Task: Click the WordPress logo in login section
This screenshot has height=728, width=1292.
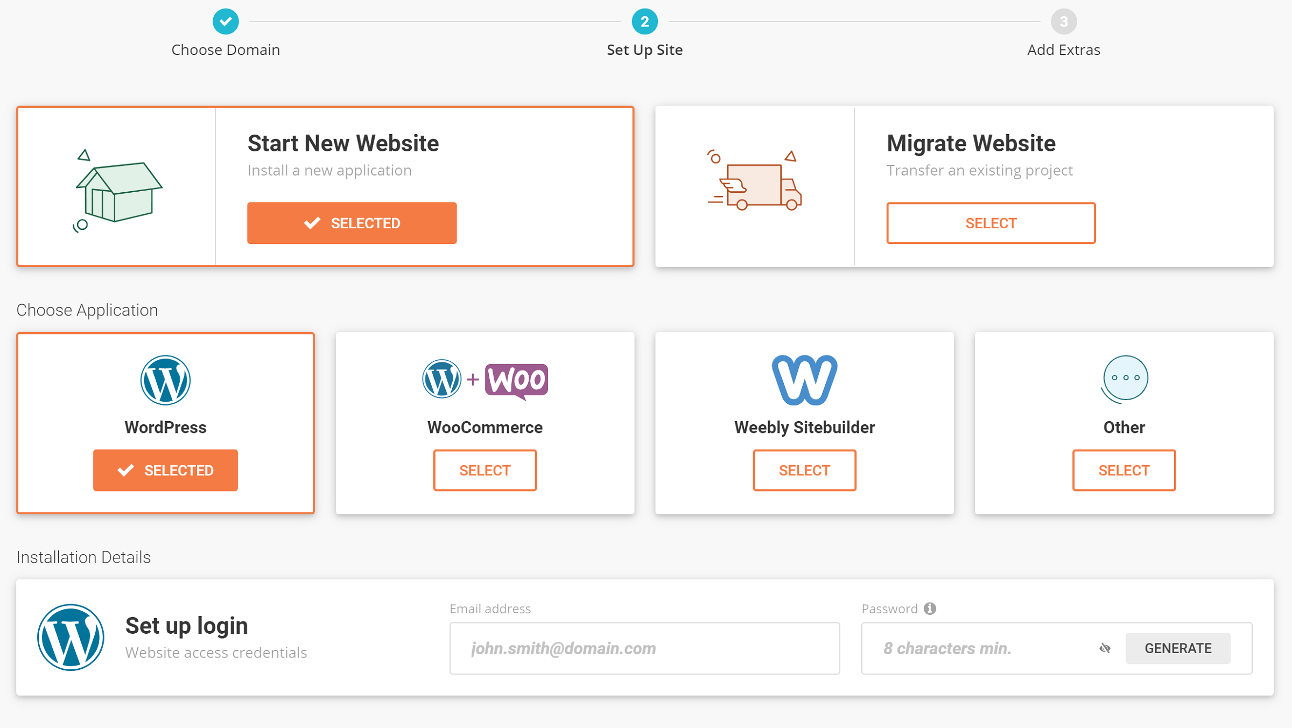Action: click(x=71, y=638)
